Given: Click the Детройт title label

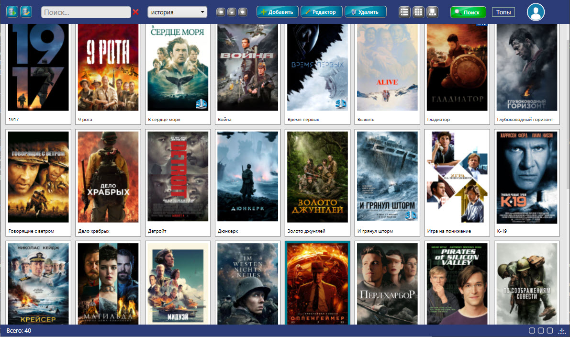Looking at the screenshot, I should tap(157, 231).
